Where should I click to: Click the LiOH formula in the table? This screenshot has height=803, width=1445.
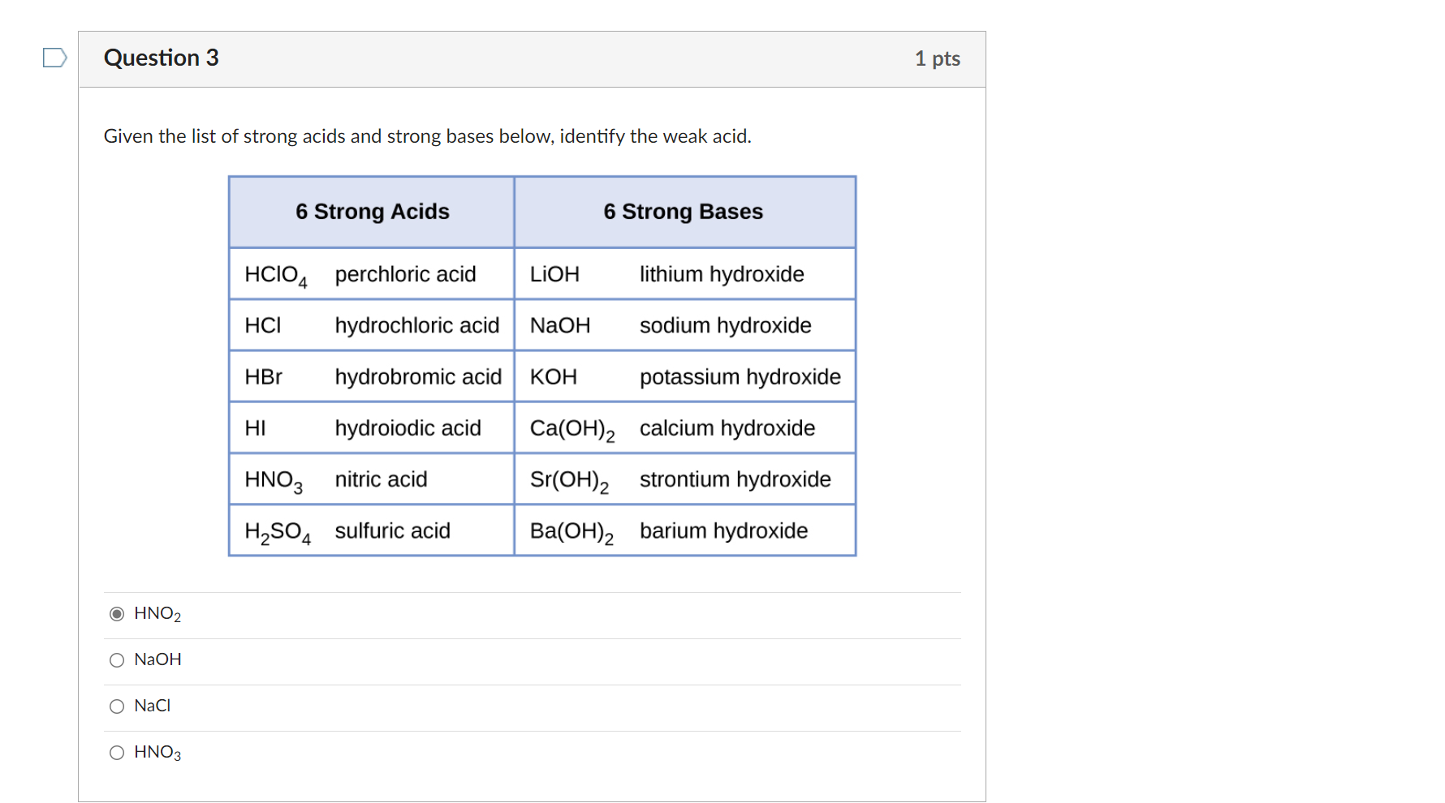(554, 274)
